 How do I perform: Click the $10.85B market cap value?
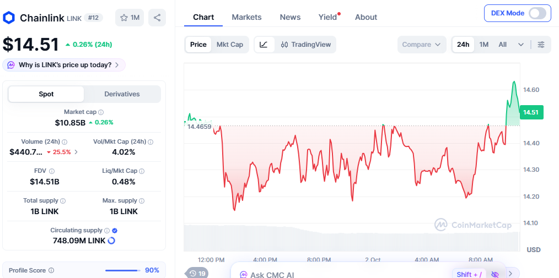(x=70, y=123)
